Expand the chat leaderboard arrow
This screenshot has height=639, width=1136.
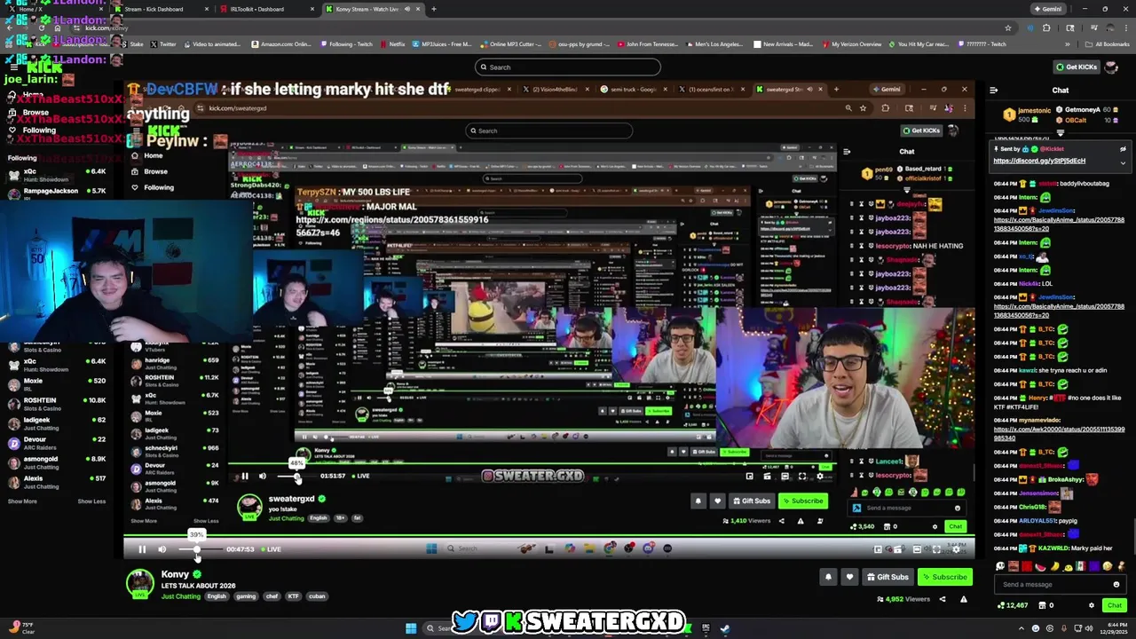1060,133
